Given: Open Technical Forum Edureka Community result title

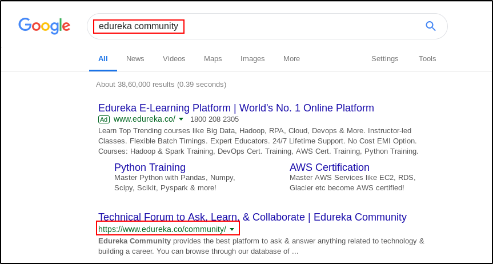Looking at the screenshot, I should click(252, 217).
